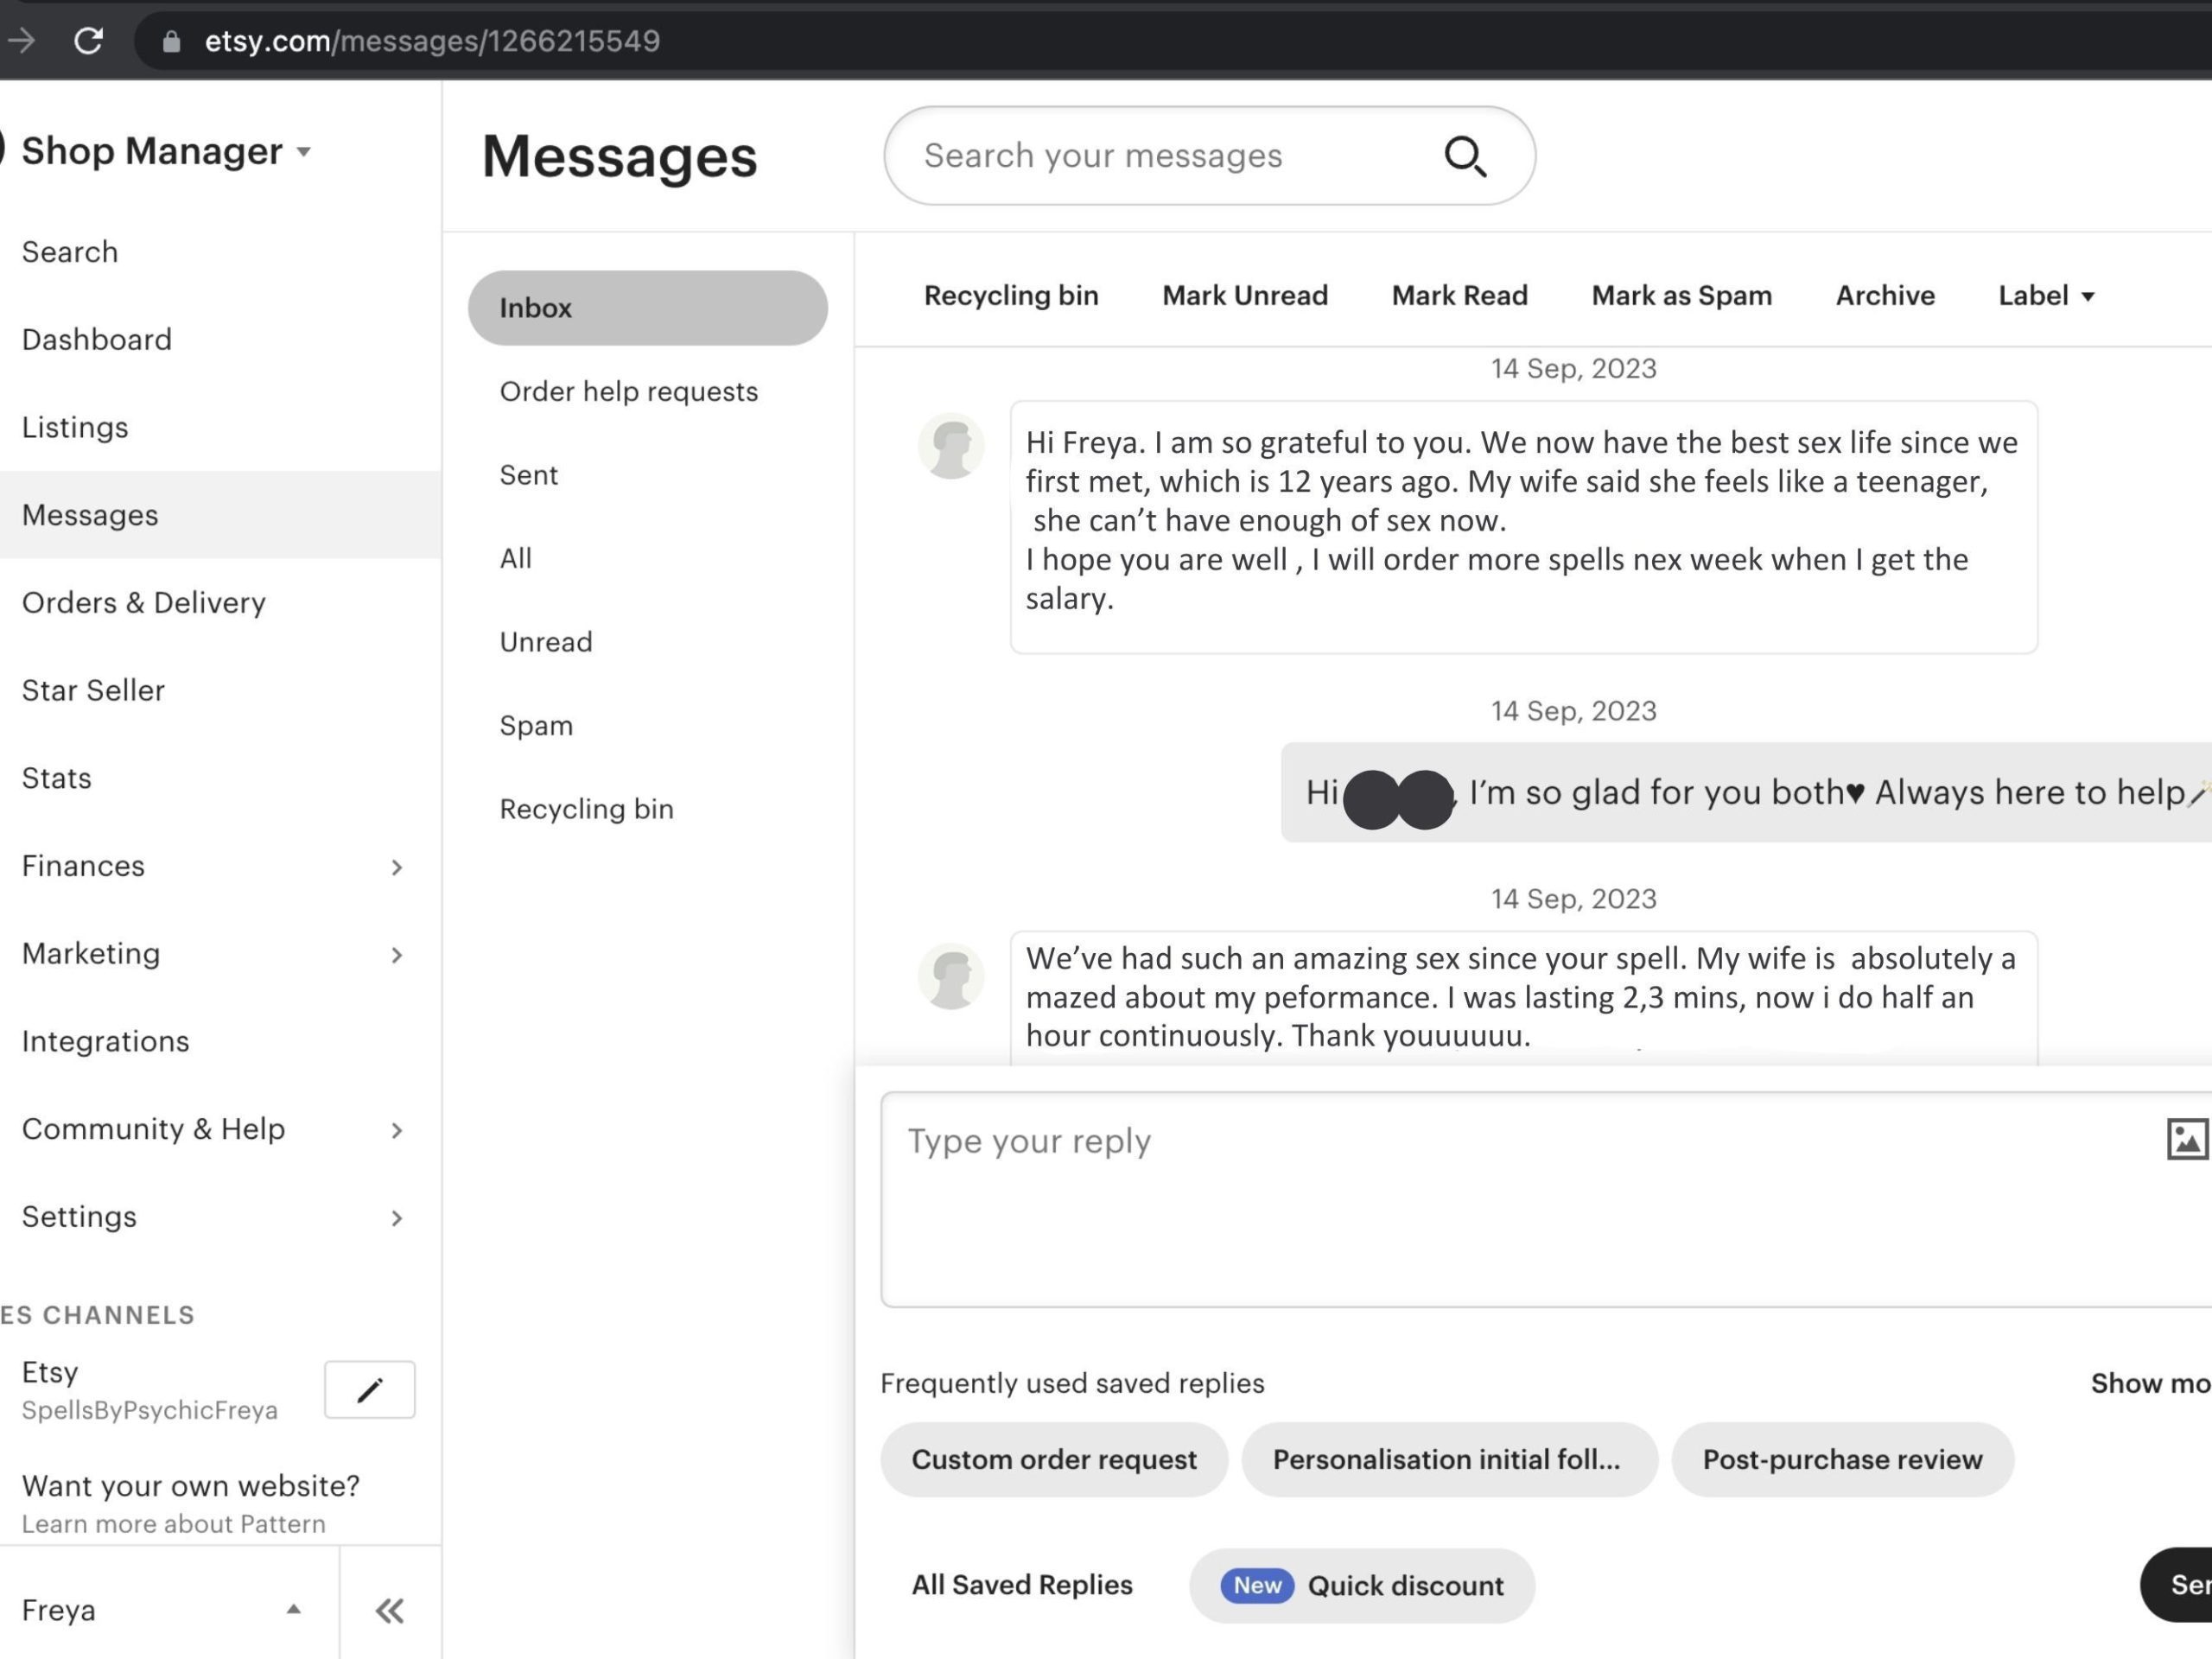2212x1659 pixels.
Task: Open the Shop Manager dropdown
Action: [166, 151]
